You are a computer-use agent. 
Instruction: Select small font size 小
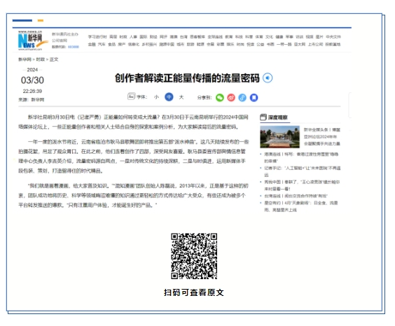(156, 97)
